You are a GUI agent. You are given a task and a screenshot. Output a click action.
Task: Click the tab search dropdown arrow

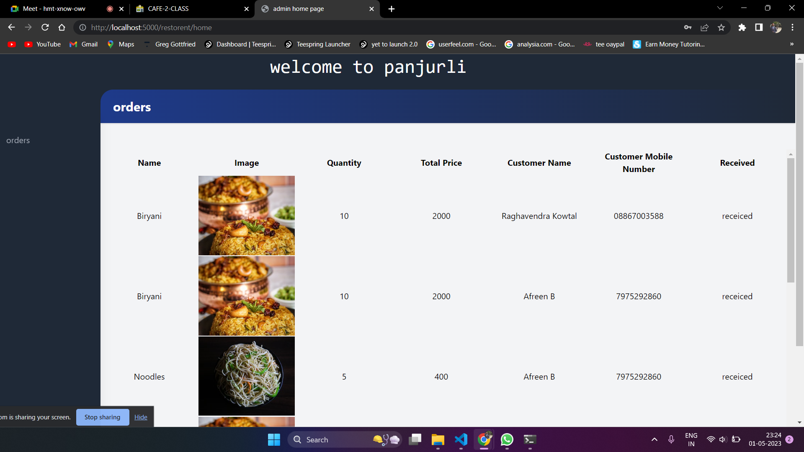pyautogui.click(x=720, y=8)
